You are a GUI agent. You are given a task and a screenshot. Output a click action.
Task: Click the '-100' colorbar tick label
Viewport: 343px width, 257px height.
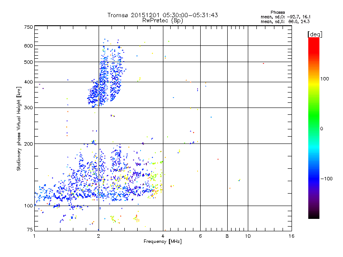click(x=326, y=179)
